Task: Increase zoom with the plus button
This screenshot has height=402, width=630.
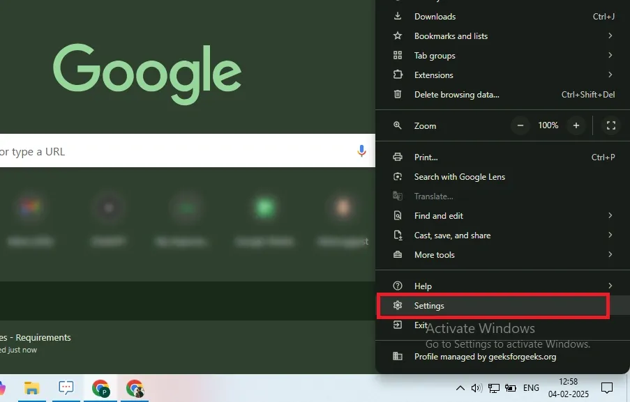Action: tap(576, 125)
